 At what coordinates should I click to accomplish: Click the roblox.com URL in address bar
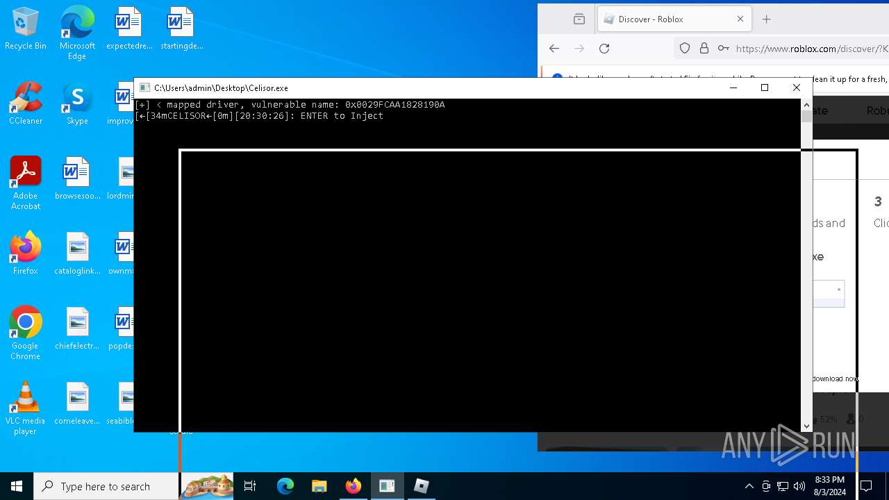tap(812, 49)
